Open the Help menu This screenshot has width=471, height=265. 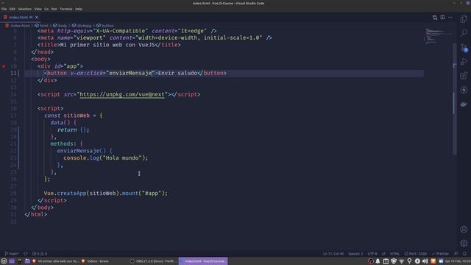click(79, 9)
